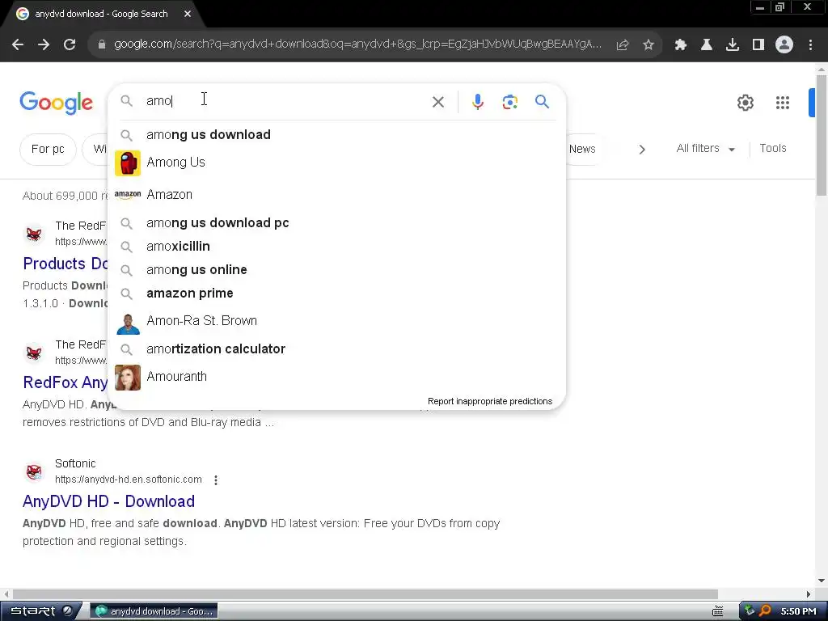
Task: Toggle the side panel icon in the toolbar
Action: coord(758,45)
